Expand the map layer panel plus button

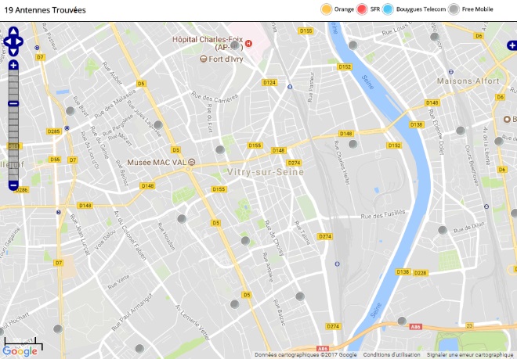(x=512, y=45)
